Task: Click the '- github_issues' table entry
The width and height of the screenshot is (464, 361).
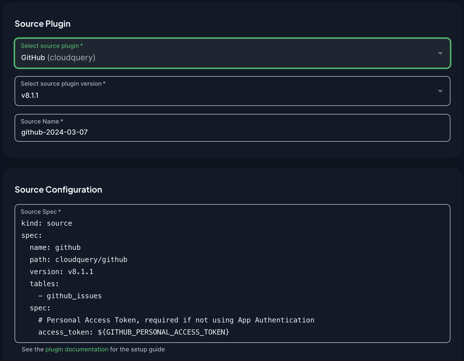Action: [70, 296]
